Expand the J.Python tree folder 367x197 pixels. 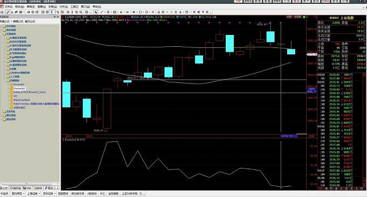(x=5, y=73)
